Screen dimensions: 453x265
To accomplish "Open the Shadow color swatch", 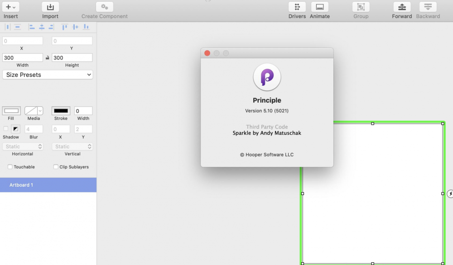I will (x=15, y=129).
